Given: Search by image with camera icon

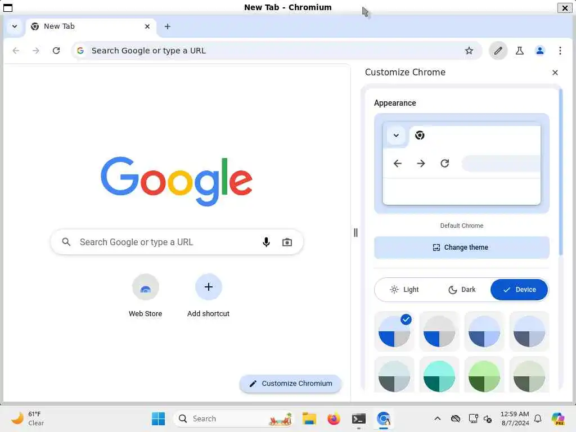Looking at the screenshot, I should (x=287, y=242).
